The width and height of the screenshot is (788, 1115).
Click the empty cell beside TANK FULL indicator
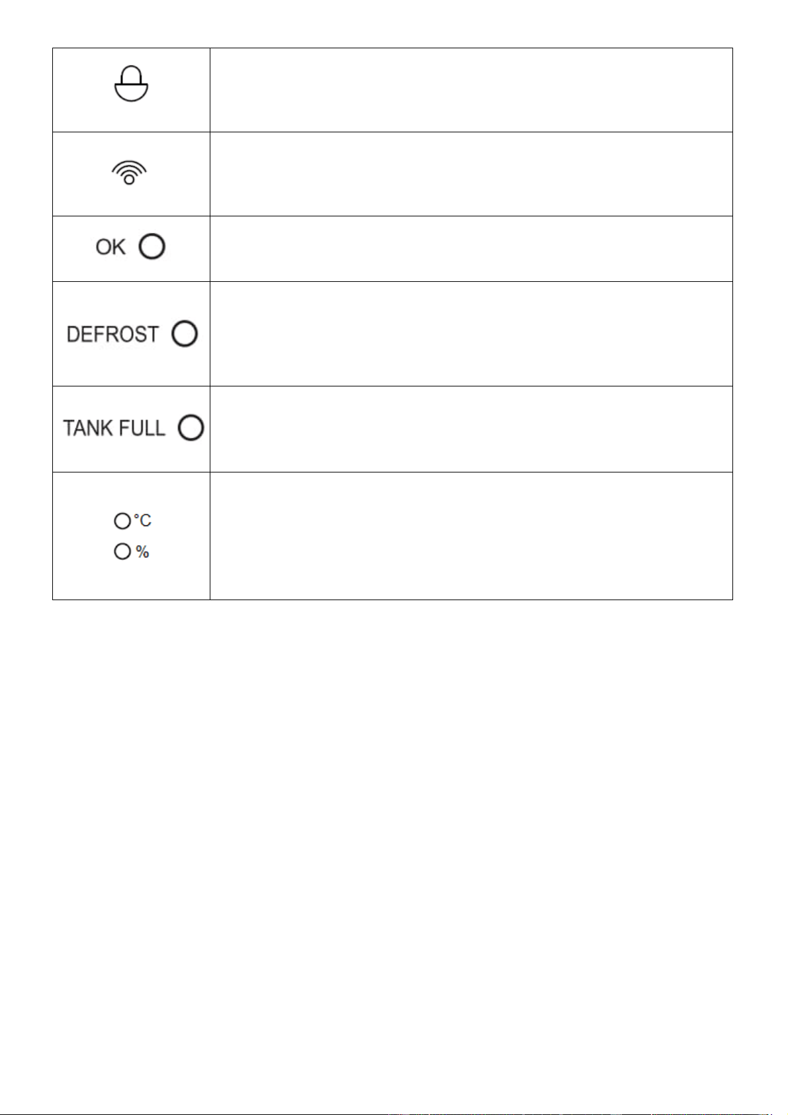coord(471,429)
